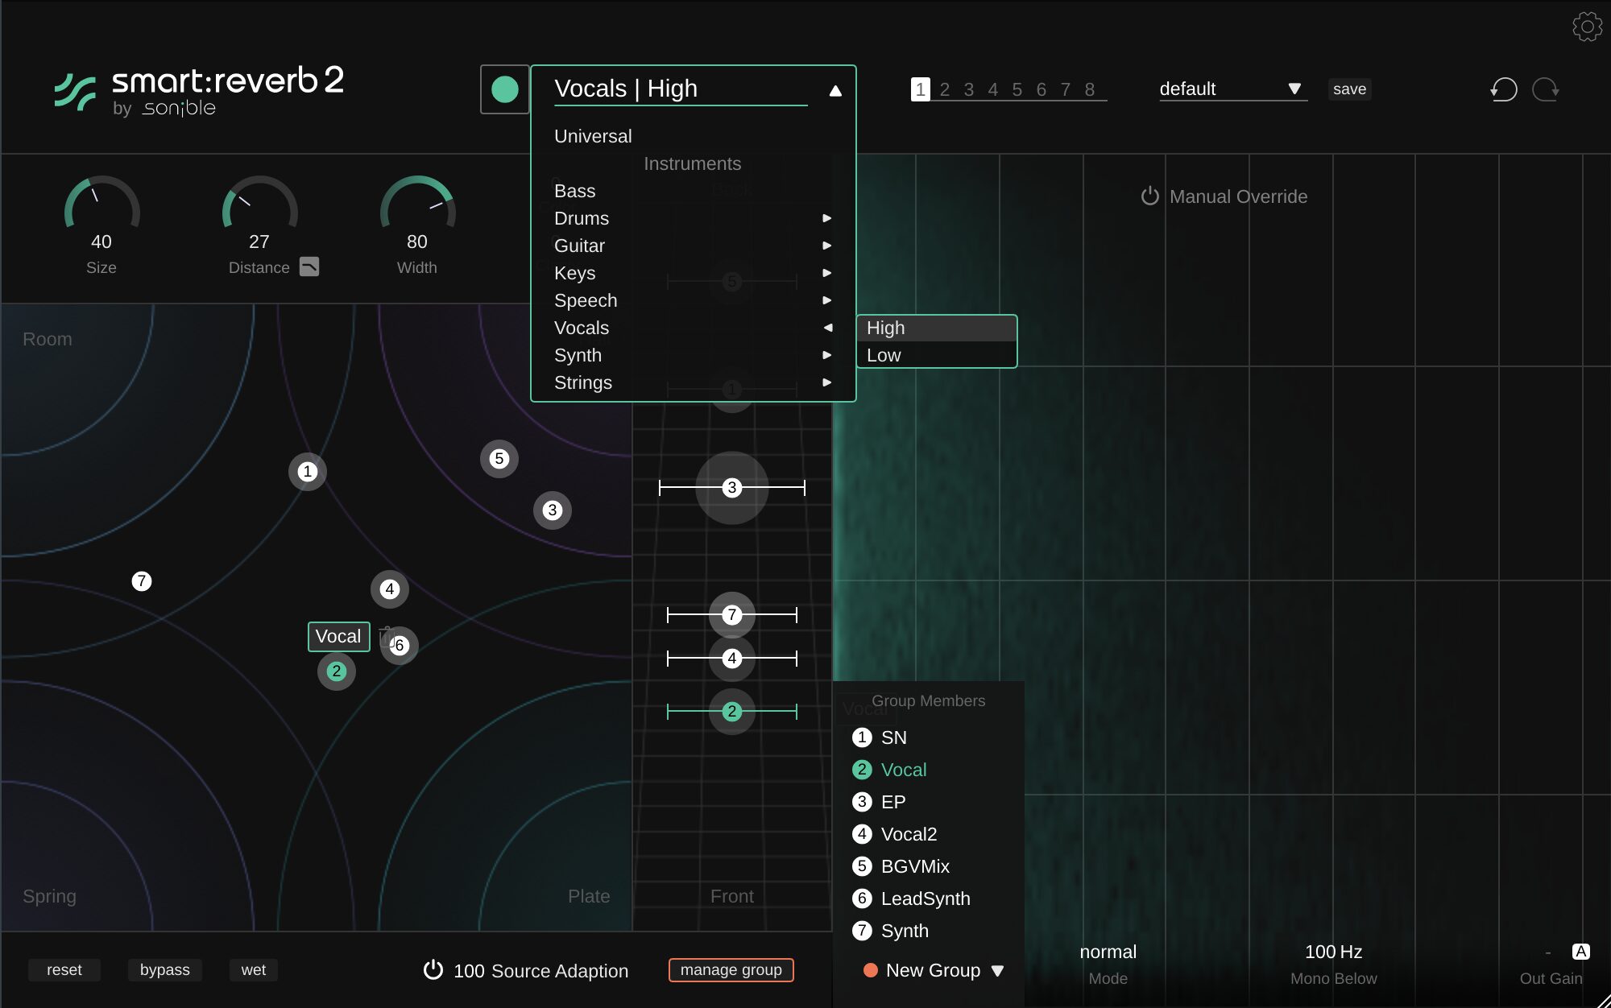Image resolution: width=1611 pixels, height=1008 pixels.
Task: Select Low in Vocals submenu
Action: click(937, 355)
